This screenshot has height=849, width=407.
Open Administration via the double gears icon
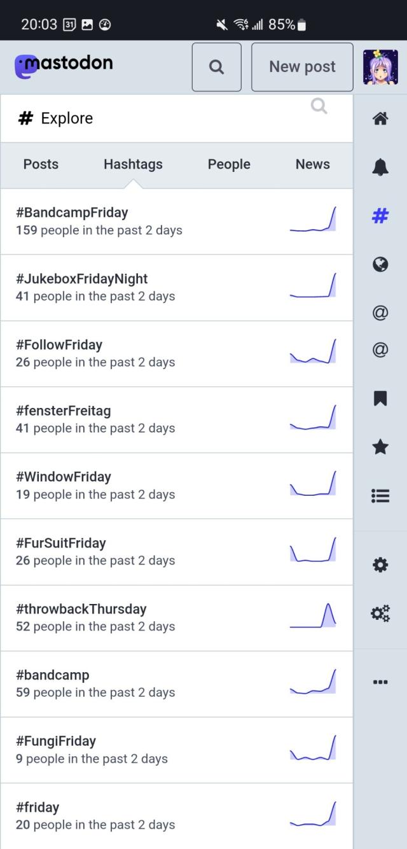point(380,614)
